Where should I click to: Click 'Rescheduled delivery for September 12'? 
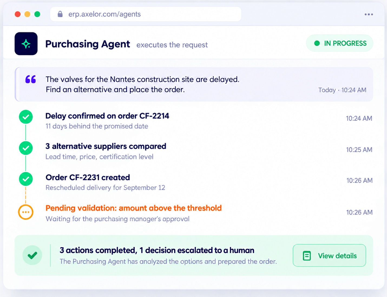click(105, 188)
